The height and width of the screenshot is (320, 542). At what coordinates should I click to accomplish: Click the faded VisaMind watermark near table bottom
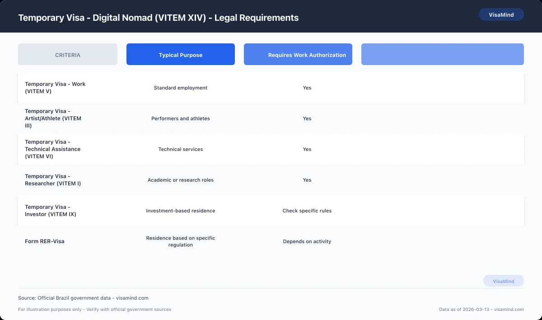tap(503, 281)
